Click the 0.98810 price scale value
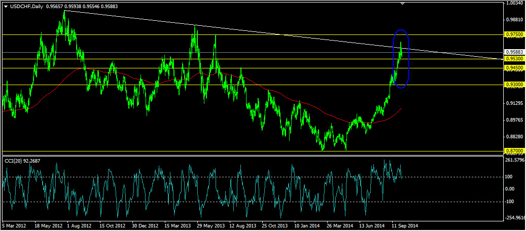Viewport: 526px width, 231px height. pyautogui.click(x=514, y=19)
